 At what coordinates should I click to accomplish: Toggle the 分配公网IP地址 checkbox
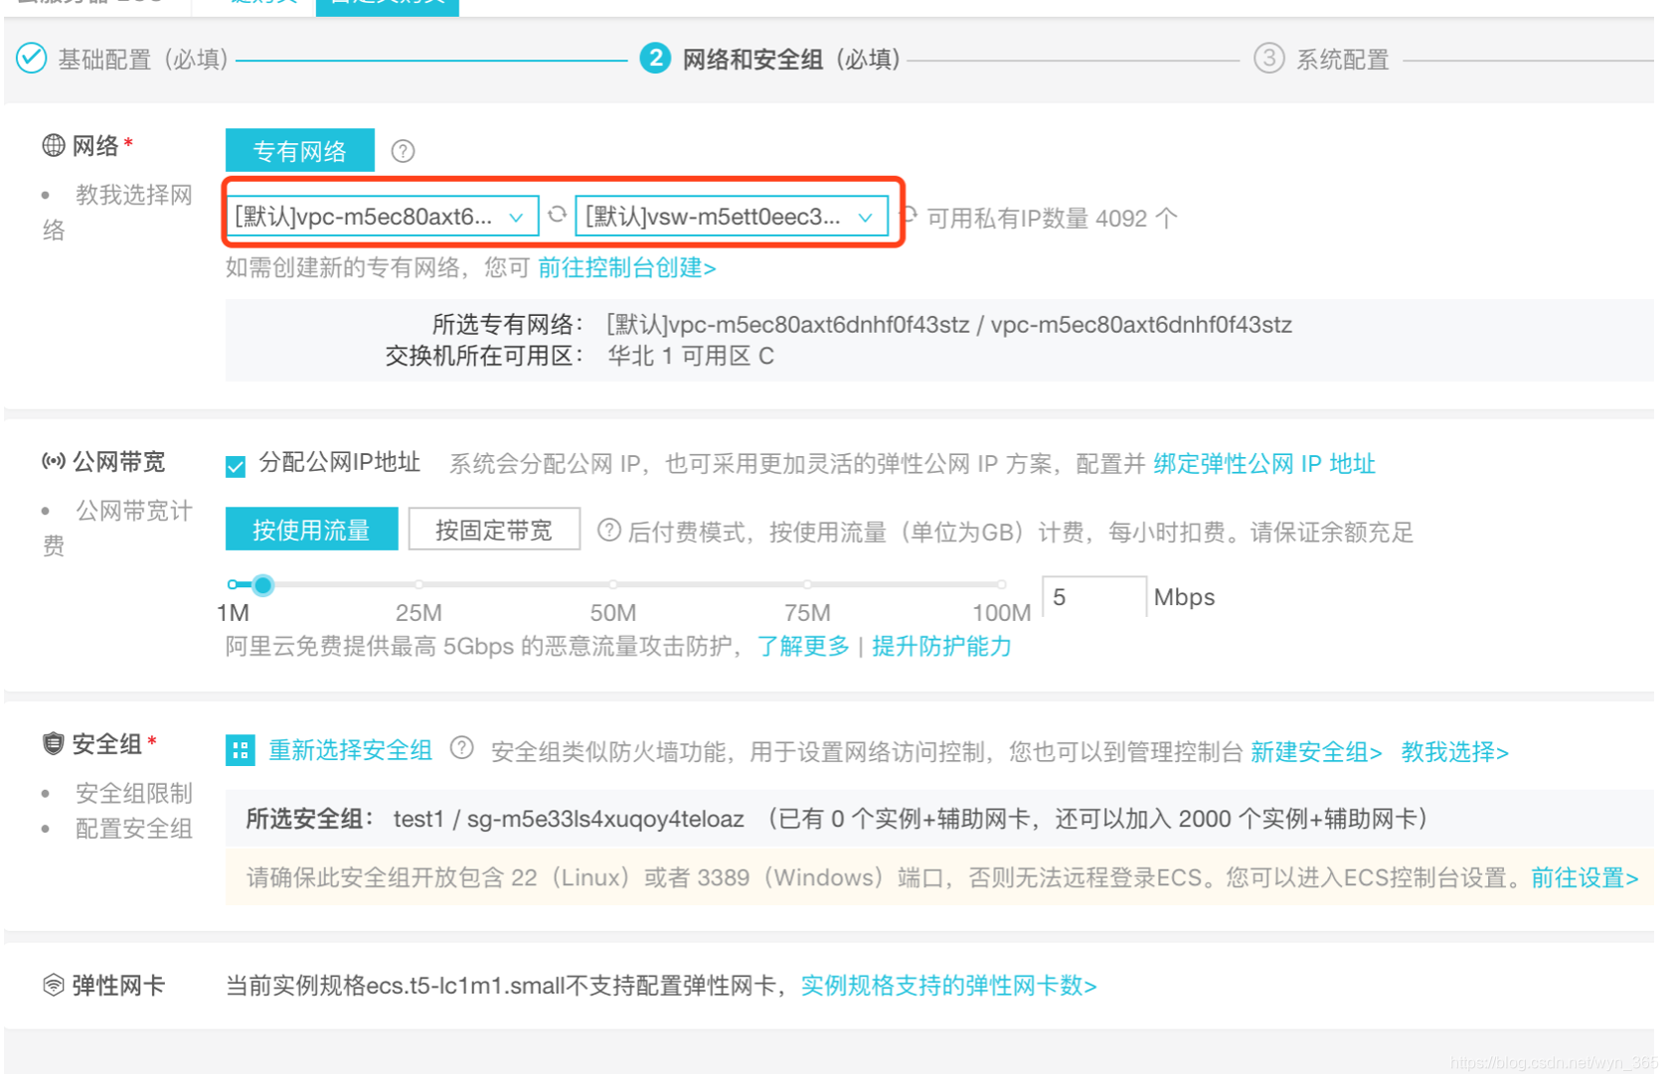pos(236,466)
